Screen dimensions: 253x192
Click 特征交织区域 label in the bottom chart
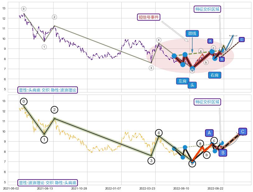[x=207, y=102]
